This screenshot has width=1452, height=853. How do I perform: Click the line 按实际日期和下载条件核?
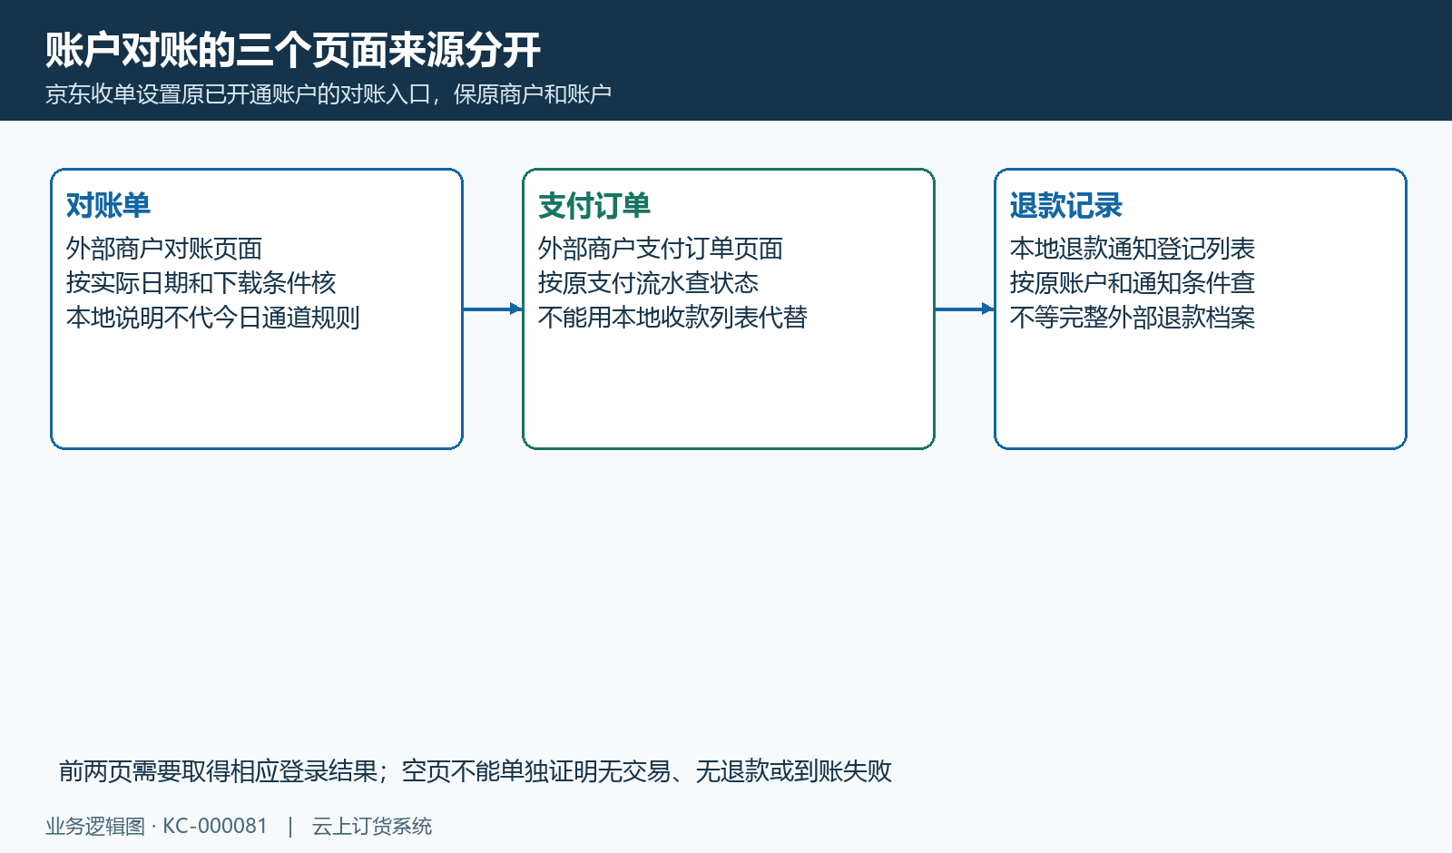(x=201, y=283)
